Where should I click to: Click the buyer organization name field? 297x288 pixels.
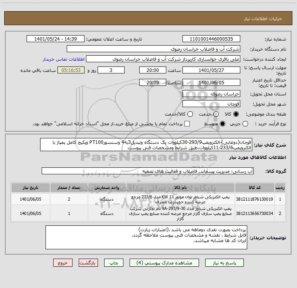[154, 49]
